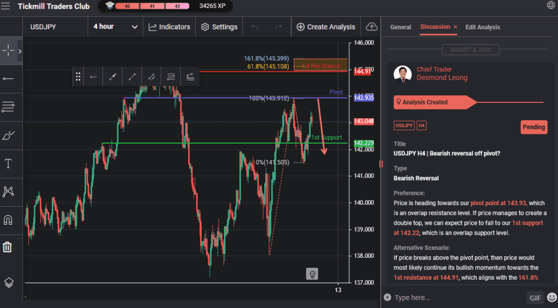Click the plus attachment icon

point(387,297)
